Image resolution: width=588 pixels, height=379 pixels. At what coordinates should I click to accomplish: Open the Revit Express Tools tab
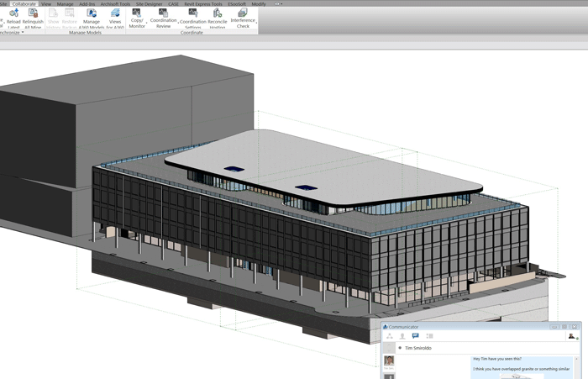[205, 3]
